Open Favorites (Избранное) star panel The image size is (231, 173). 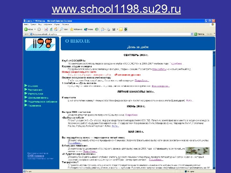click(x=72, y=29)
